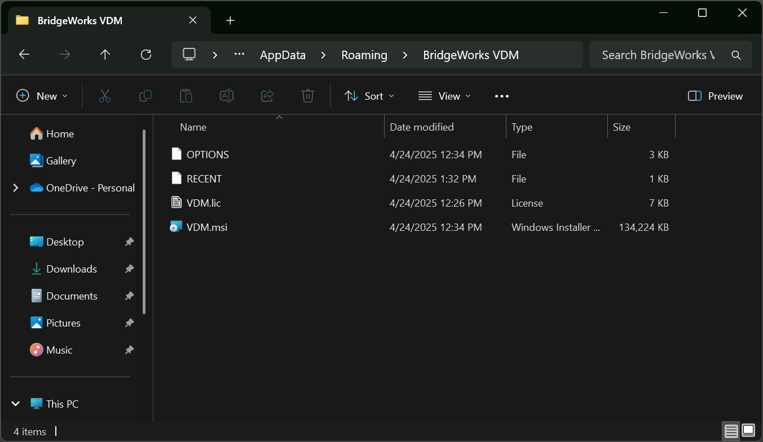
Task: Click the pin next to Downloads
Action: point(129,269)
